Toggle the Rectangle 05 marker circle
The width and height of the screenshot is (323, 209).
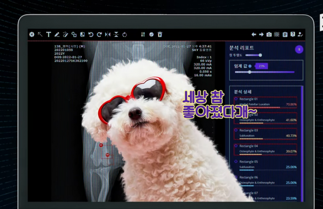pyautogui.click(x=236, y=162)
